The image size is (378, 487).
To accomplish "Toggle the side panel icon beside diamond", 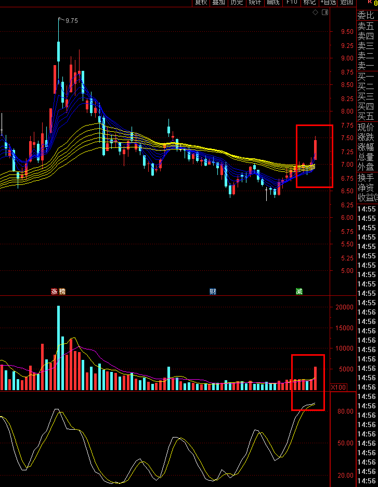I will (324, 13).
